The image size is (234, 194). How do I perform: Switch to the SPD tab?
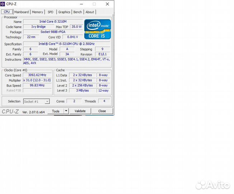point(51,12)
